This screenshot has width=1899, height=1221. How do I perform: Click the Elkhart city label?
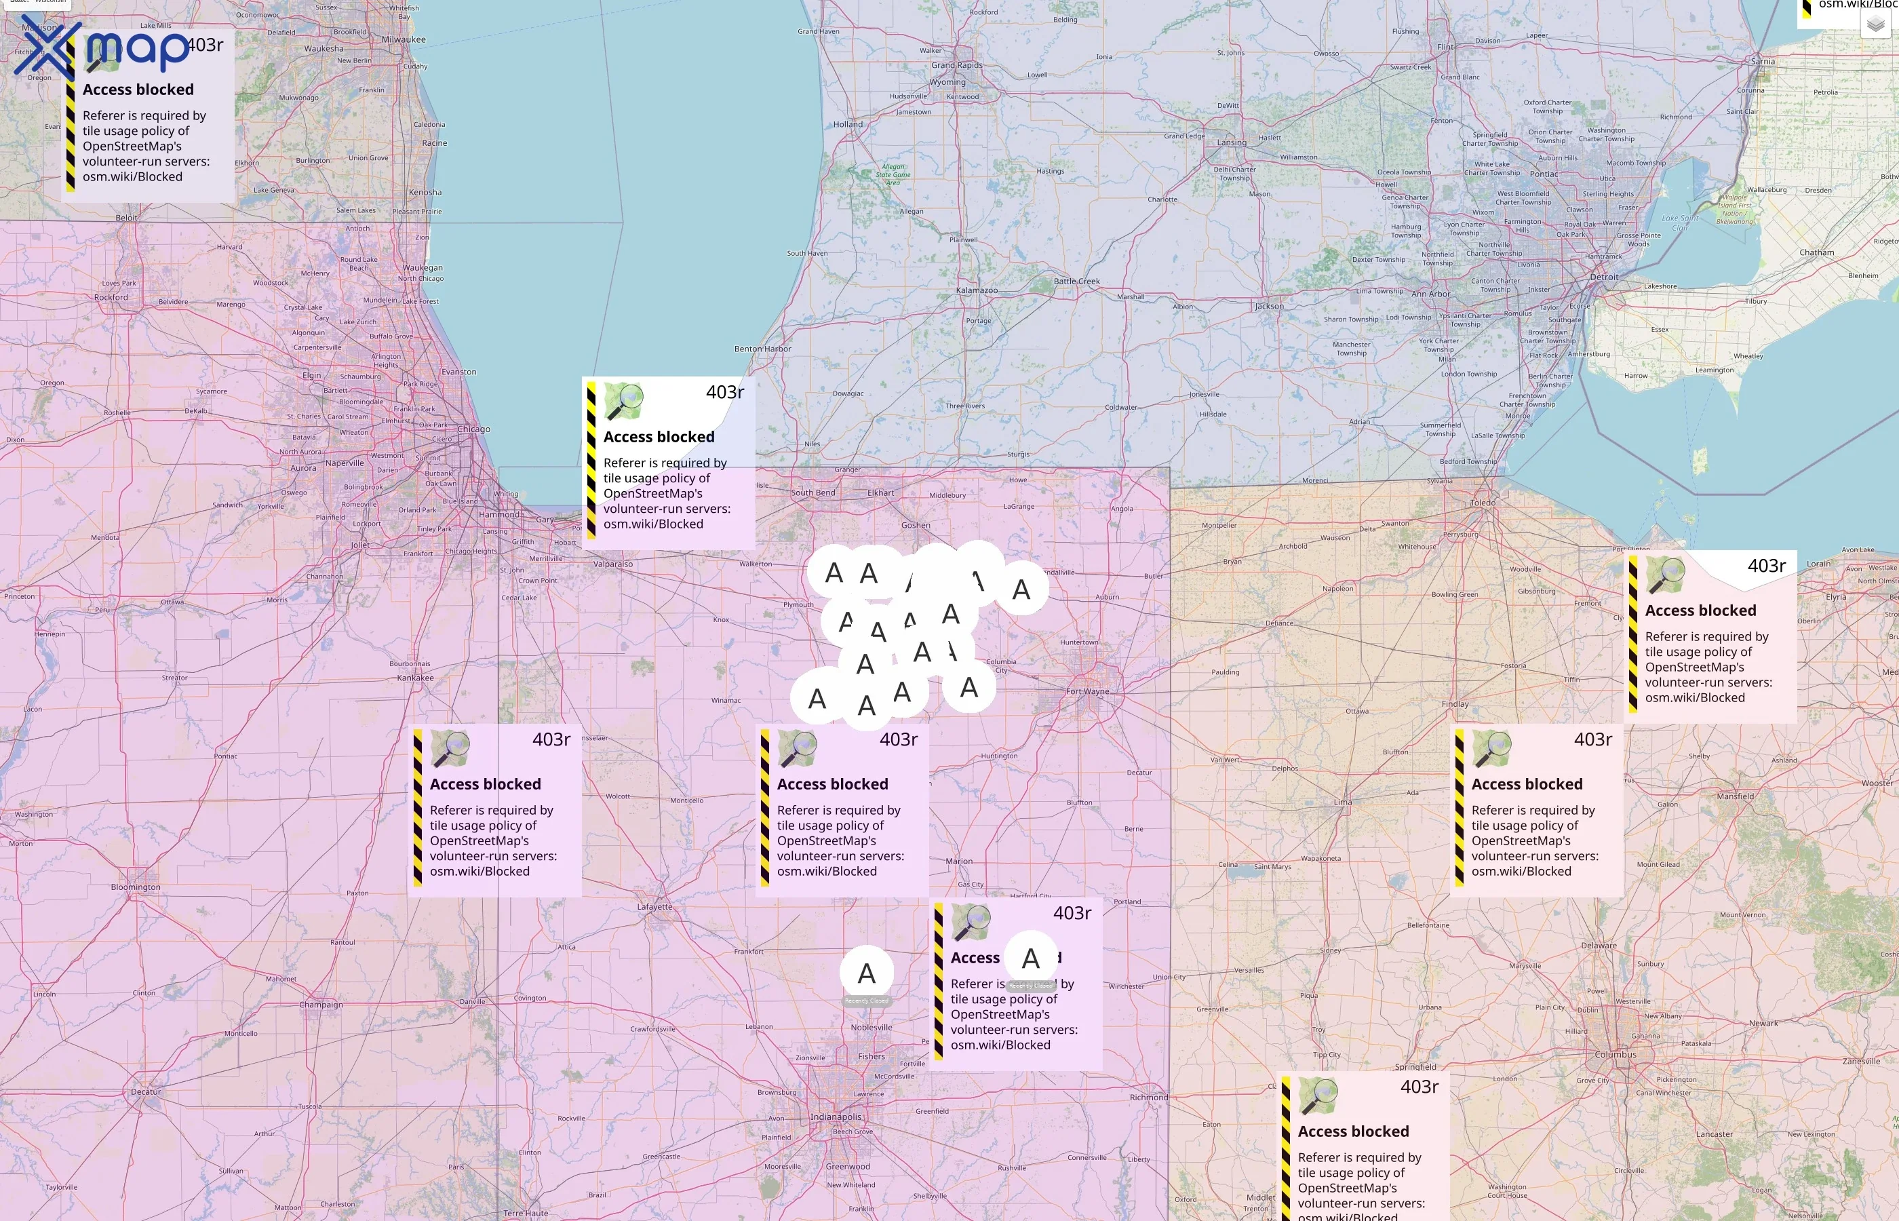880,492
